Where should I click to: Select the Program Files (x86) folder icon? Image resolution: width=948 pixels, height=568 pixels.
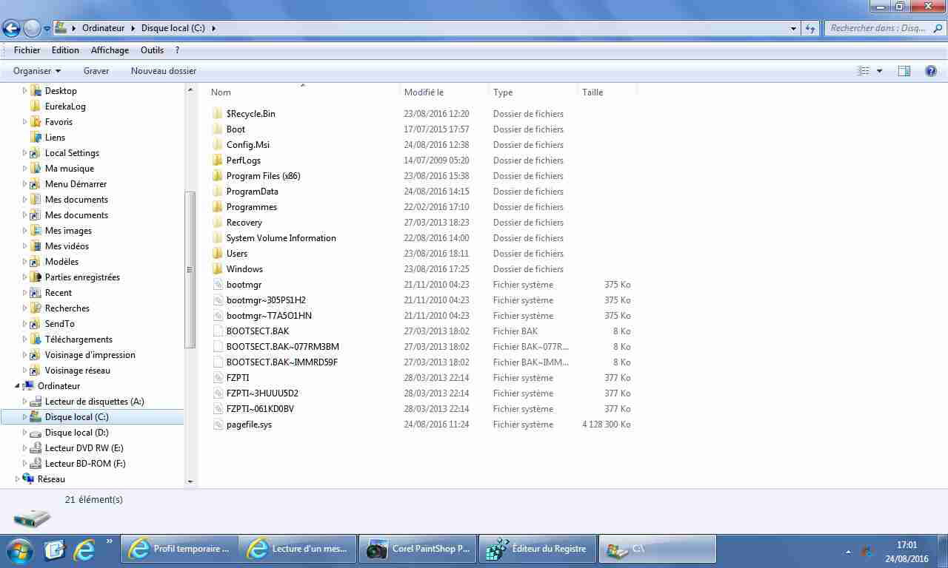tap(217, 175)
